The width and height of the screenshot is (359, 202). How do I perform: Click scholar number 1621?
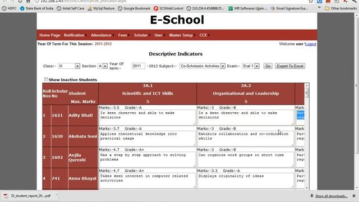57,115
